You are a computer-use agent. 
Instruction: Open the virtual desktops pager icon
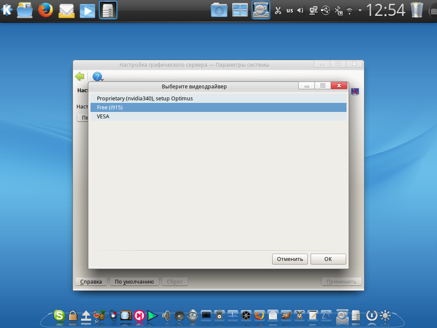pyautogui.click(x=240, y=10)
